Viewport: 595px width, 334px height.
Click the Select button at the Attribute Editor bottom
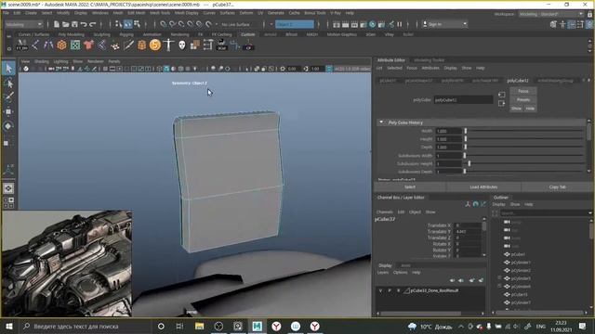409,186
